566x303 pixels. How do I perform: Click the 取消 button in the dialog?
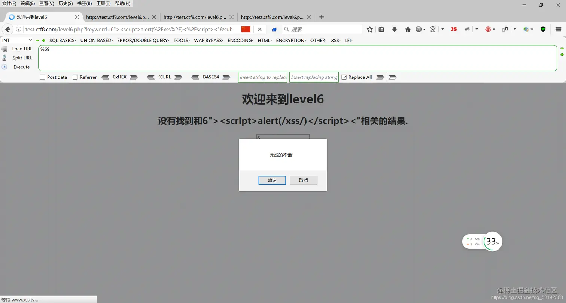pyautogui.click(x=304, y=180)
